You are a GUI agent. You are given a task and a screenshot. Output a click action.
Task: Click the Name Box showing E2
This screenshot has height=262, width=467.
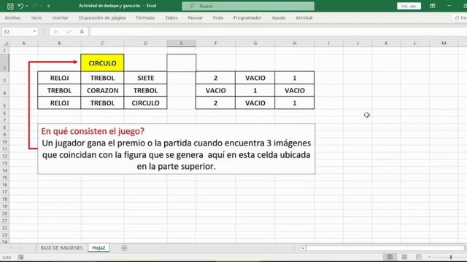click(x=18, y=31)
